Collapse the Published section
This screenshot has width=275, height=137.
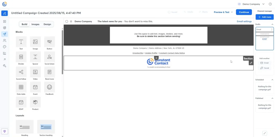tap(272, 98)
